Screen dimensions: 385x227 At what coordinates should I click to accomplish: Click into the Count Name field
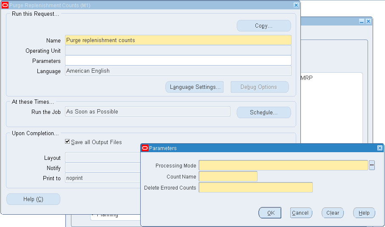click(x=228, y=176)
